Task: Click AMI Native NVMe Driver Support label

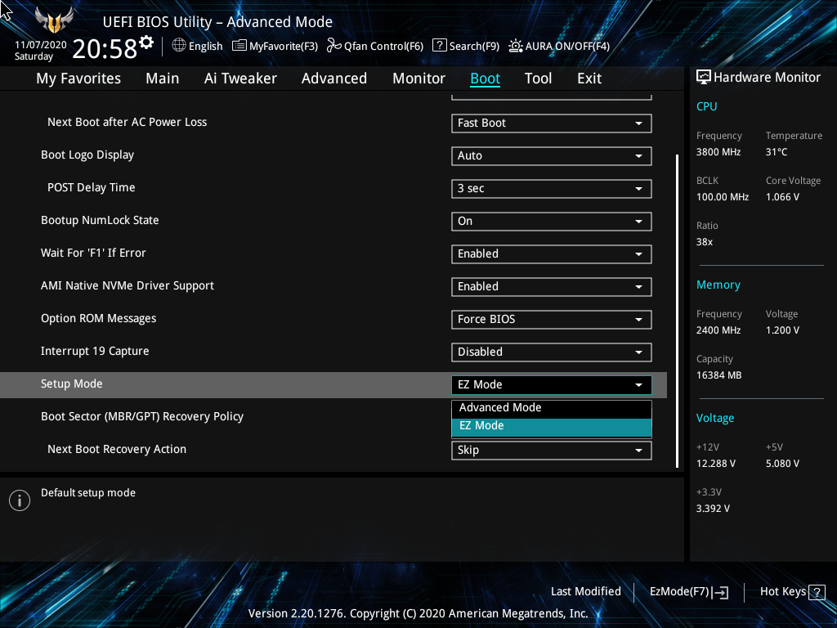Action: (128, 285)
